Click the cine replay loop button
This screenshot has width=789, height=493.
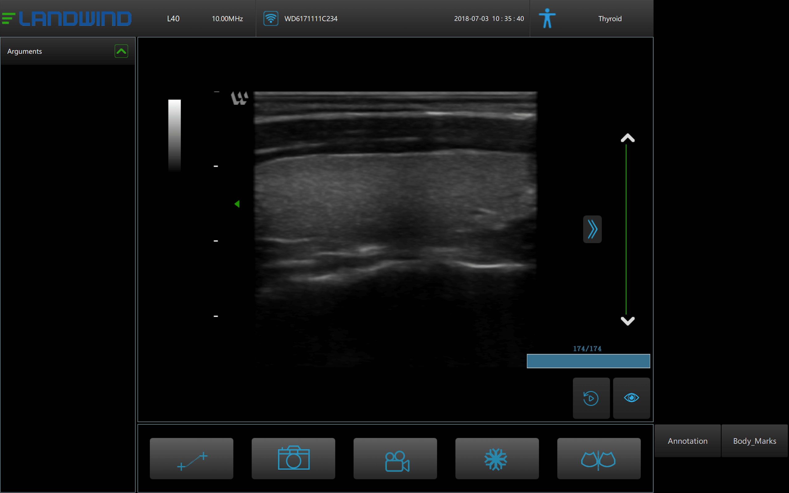591,398
